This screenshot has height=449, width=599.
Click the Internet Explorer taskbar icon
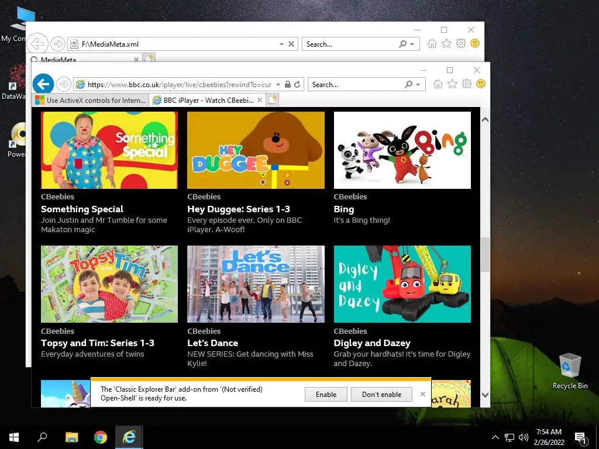[x=129, y=437]
